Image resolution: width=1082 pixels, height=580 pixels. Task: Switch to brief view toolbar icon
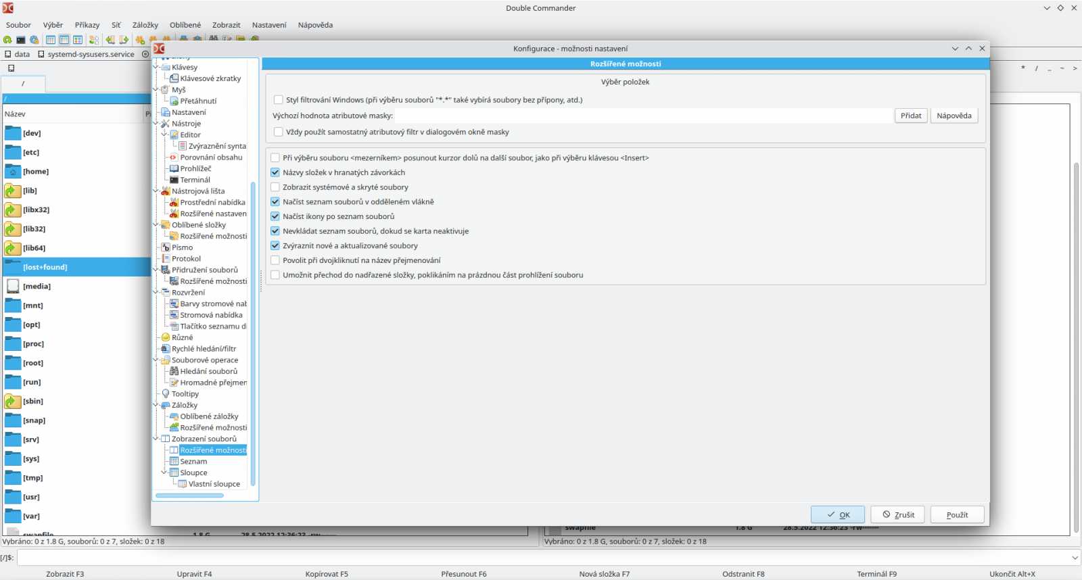pos(51,40)
